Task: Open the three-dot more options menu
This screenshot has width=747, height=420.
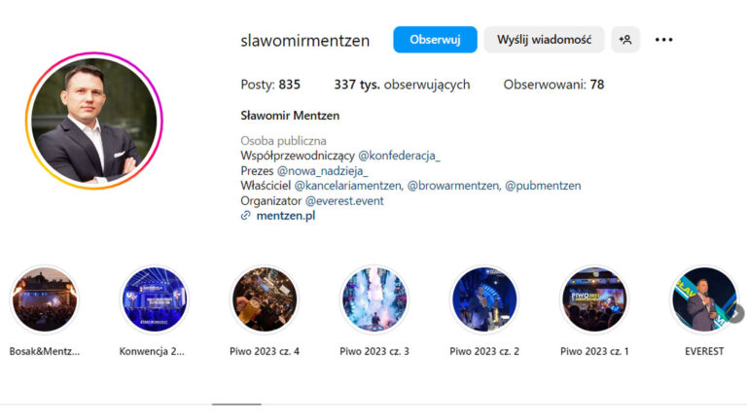Action: coord(663,40)
